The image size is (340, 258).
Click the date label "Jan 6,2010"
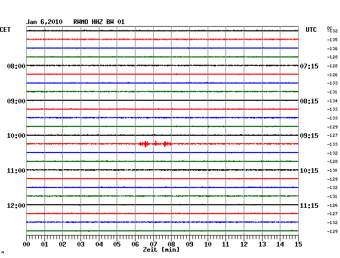[44, 22]
